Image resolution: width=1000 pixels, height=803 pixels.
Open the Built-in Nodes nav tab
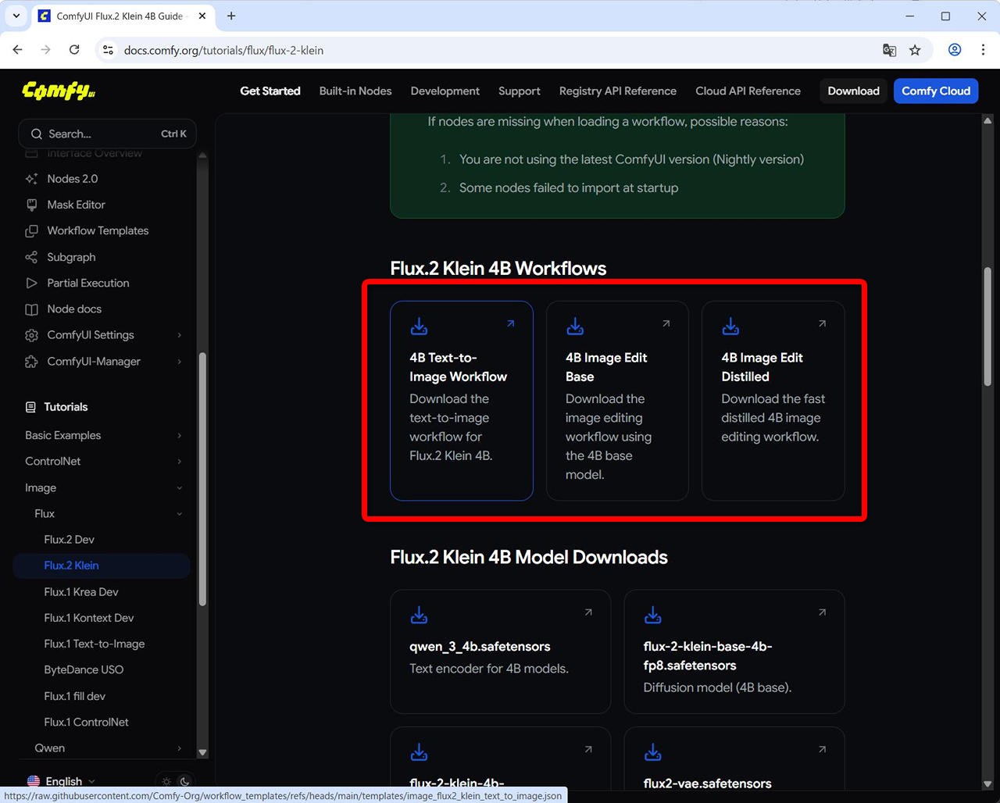coord(355,91)
